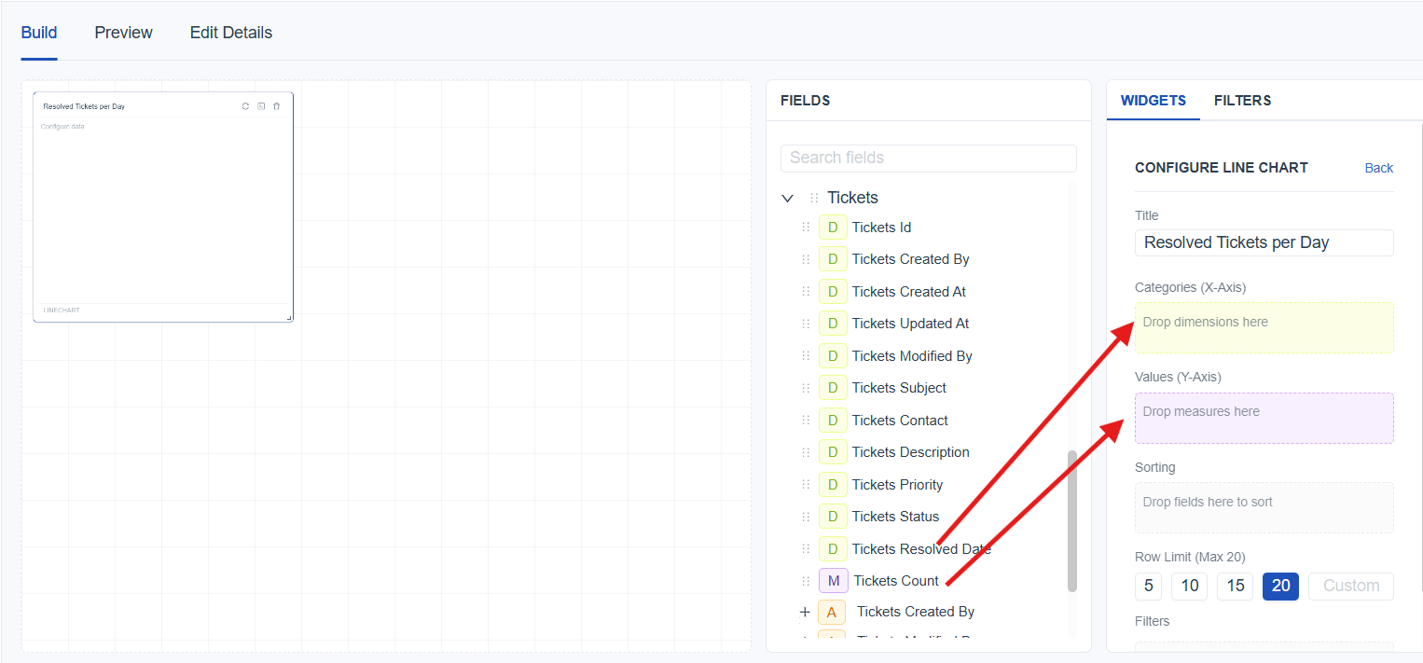Collapse the Tickets field group
The width and height of the screenshot is (1423, 663).
coord(787,198)
